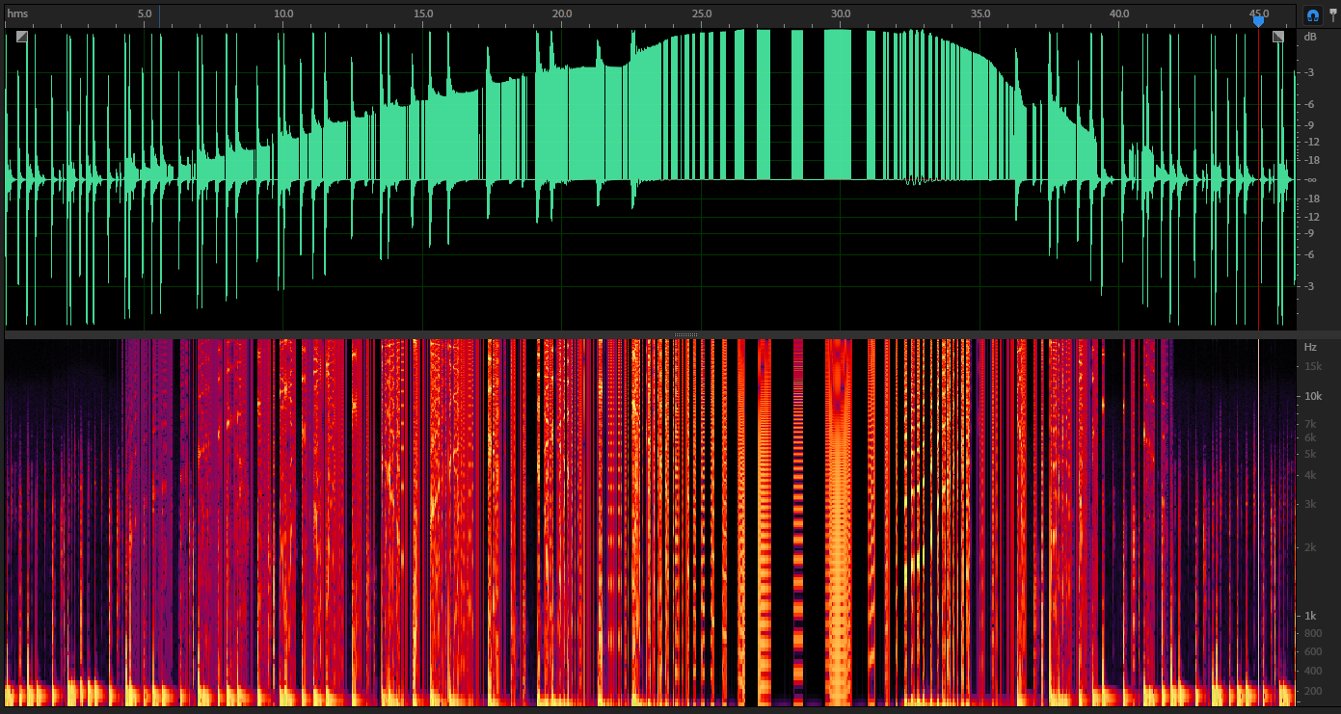The height and width of the screenshot is (714, 1341).
Task: Click the 10.0 mark on the time ruler
Action: (x=283, y=14)
